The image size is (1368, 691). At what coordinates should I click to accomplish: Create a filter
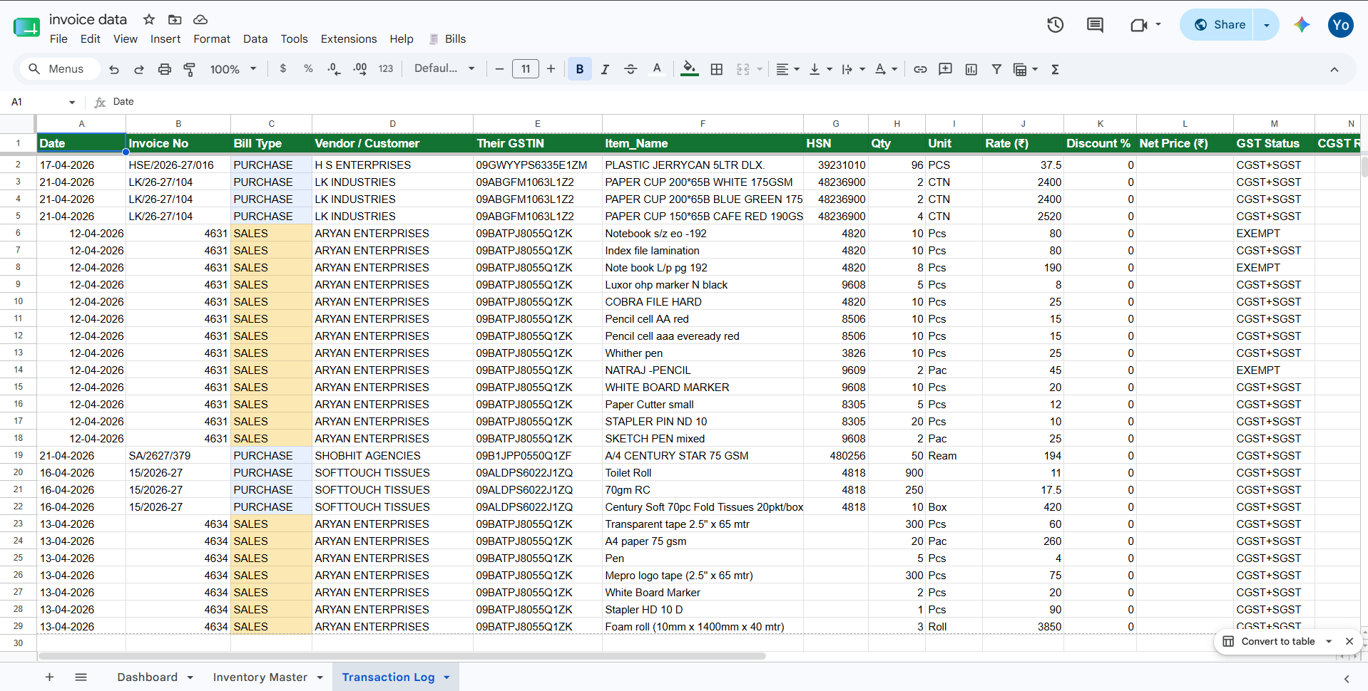click(997, 69)
